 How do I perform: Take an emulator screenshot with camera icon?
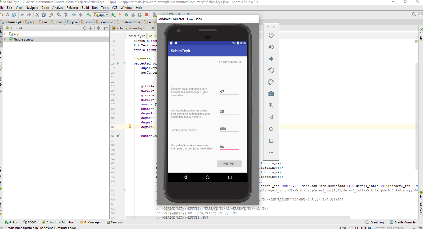click(x=271, y=94)
